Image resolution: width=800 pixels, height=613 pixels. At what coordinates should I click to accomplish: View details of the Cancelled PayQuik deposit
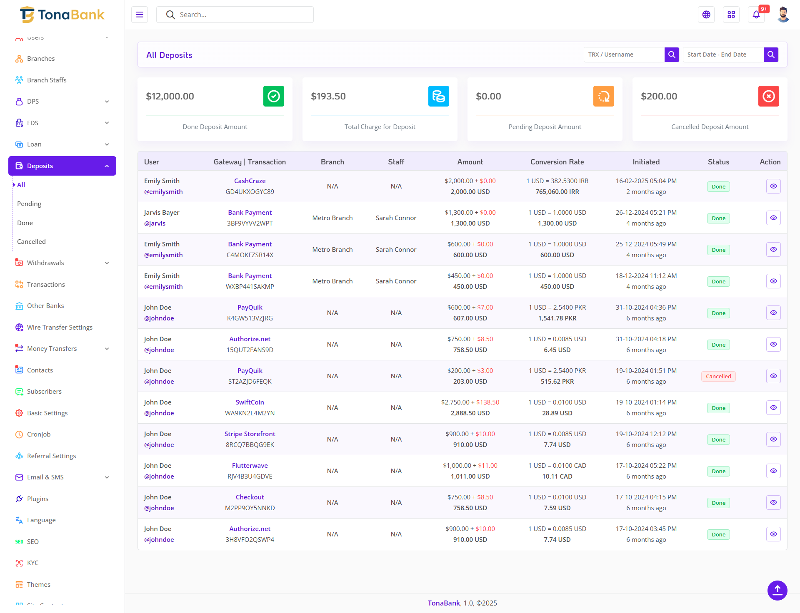[773, 376]
